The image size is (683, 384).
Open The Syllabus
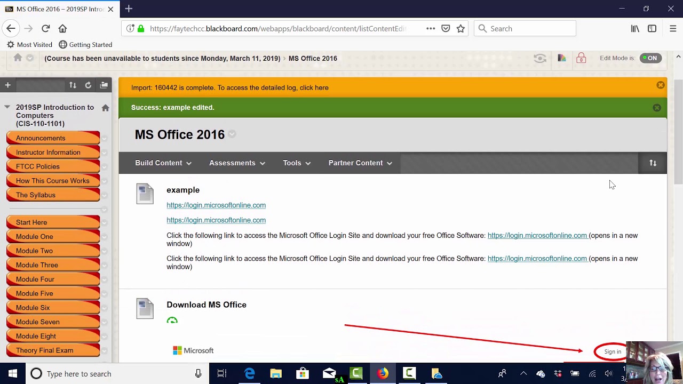tap(36, 195)
